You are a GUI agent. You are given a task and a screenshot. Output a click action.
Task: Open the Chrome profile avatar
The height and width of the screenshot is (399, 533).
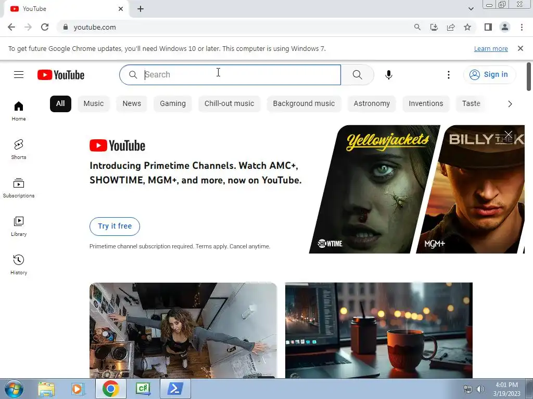pos(505,27)
